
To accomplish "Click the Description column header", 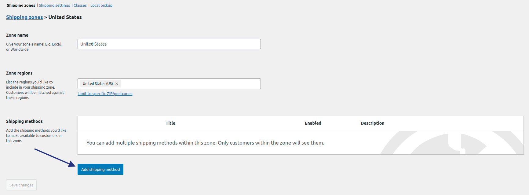I will tap(372, 123).
